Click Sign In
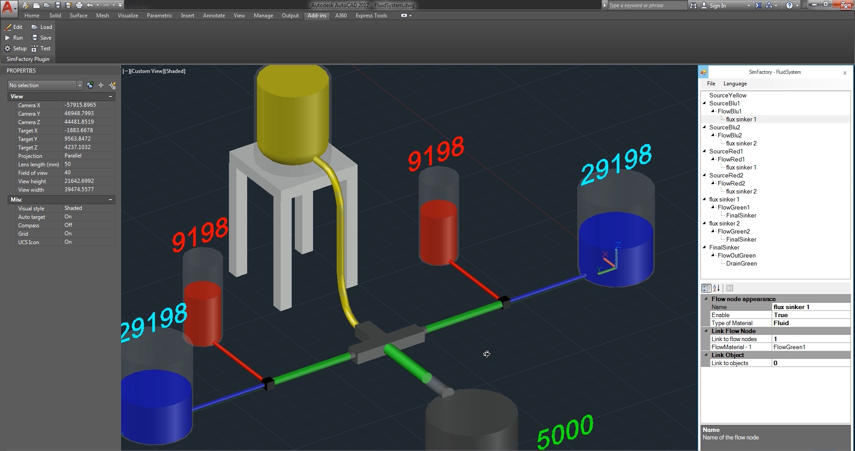This screenshot has height=451, width=855. pos(717,5)
